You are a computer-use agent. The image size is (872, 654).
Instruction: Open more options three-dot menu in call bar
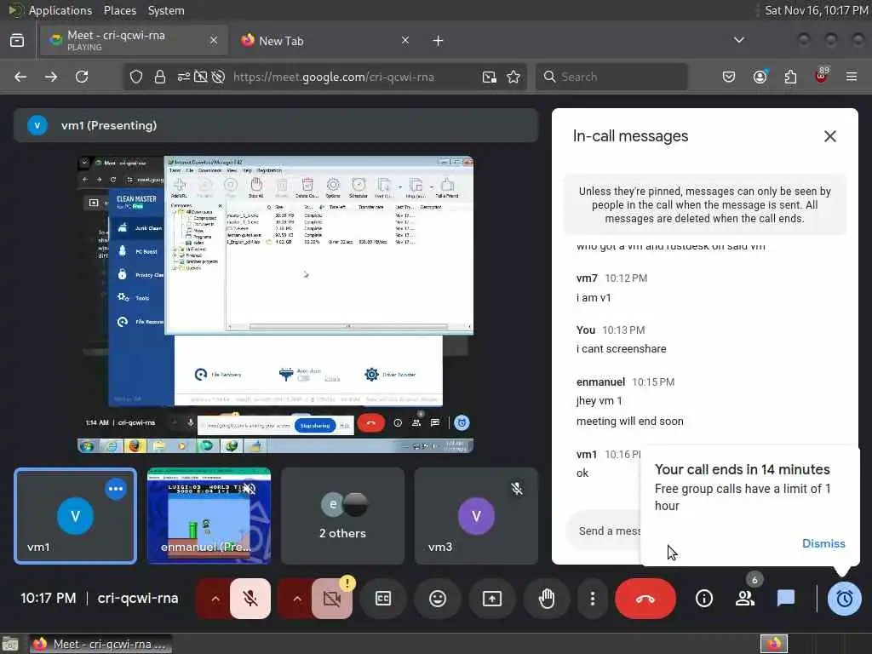[x=593, y=599]
